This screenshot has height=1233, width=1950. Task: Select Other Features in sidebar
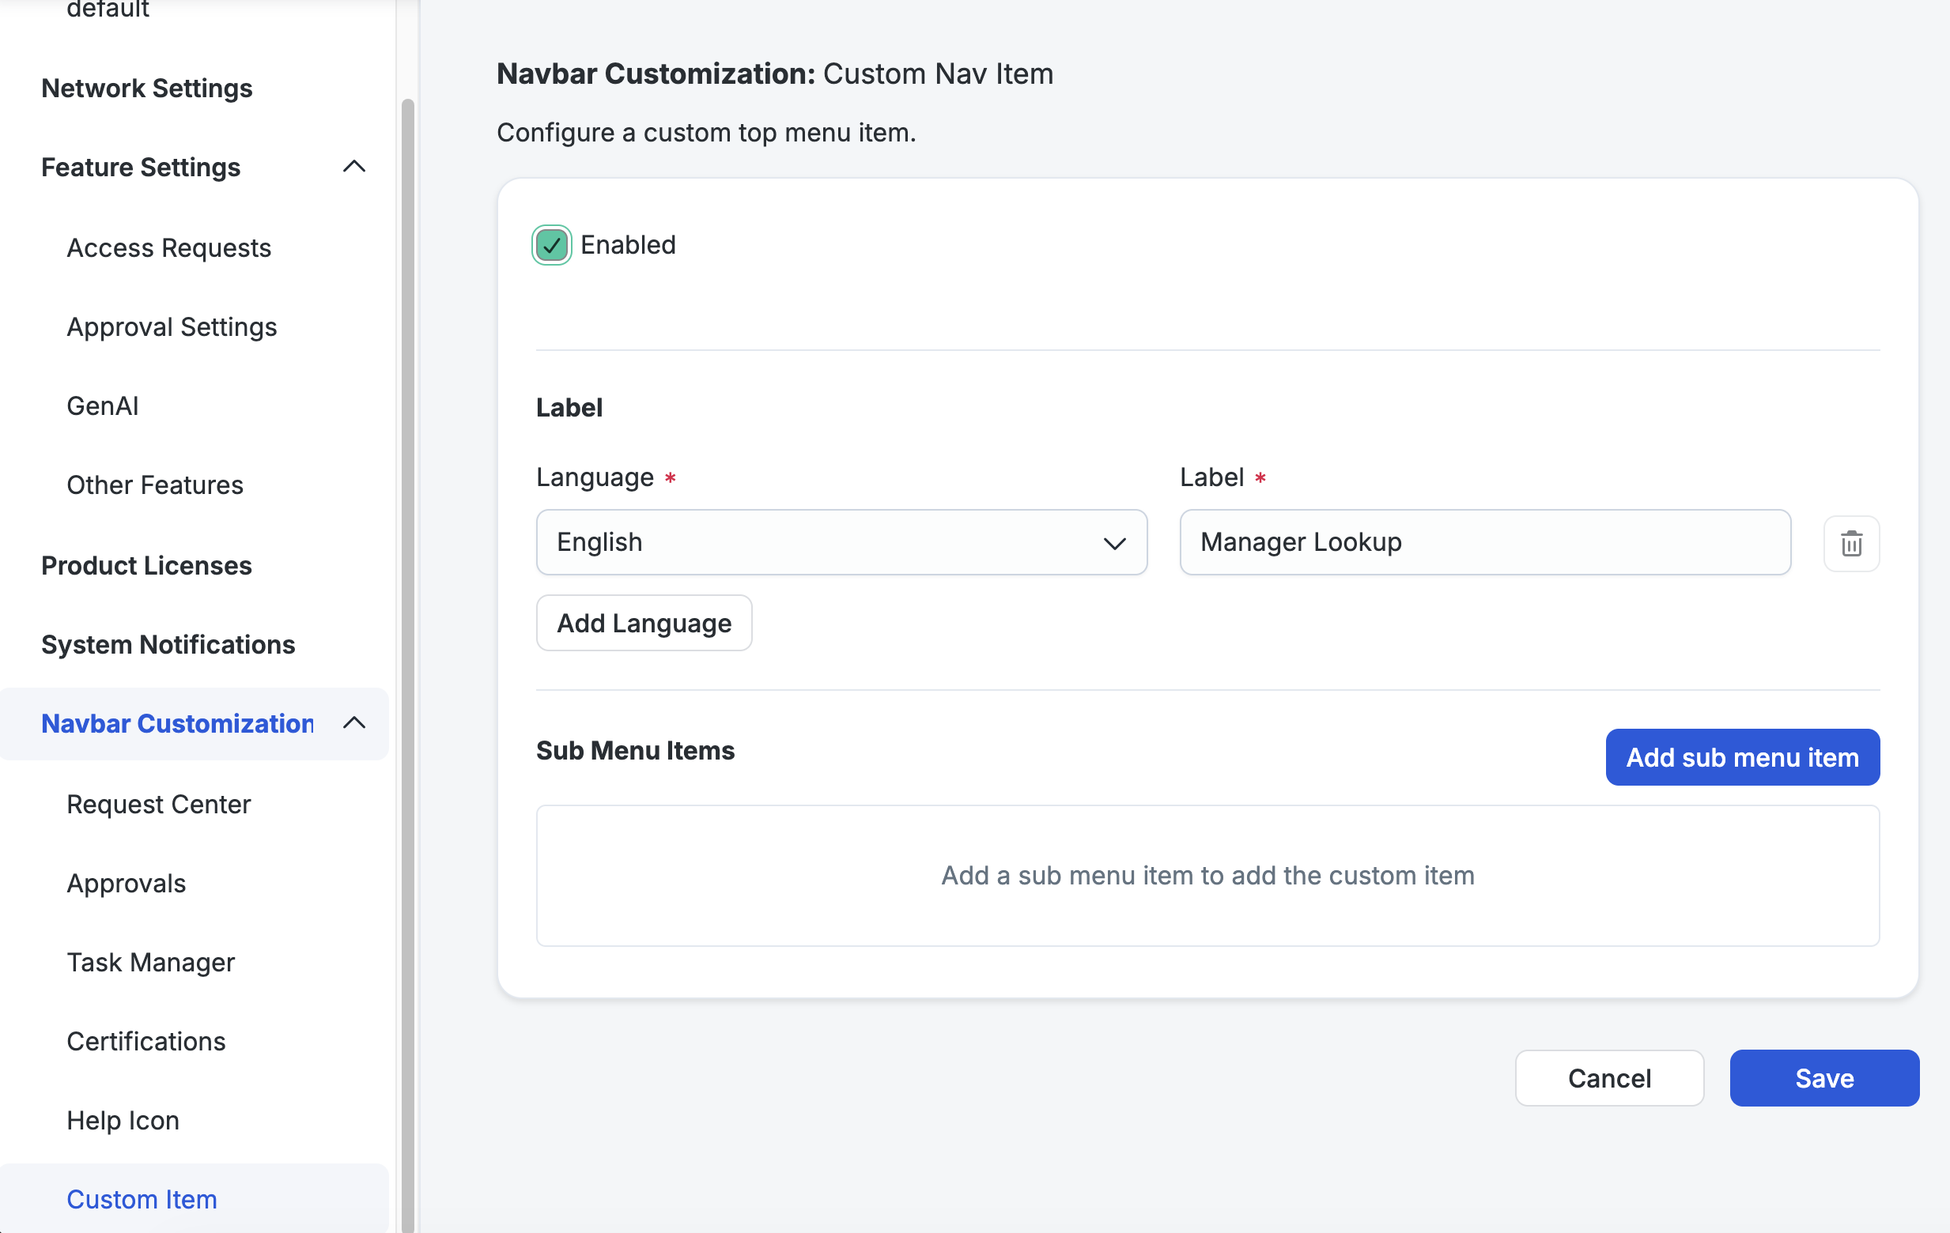155,485
